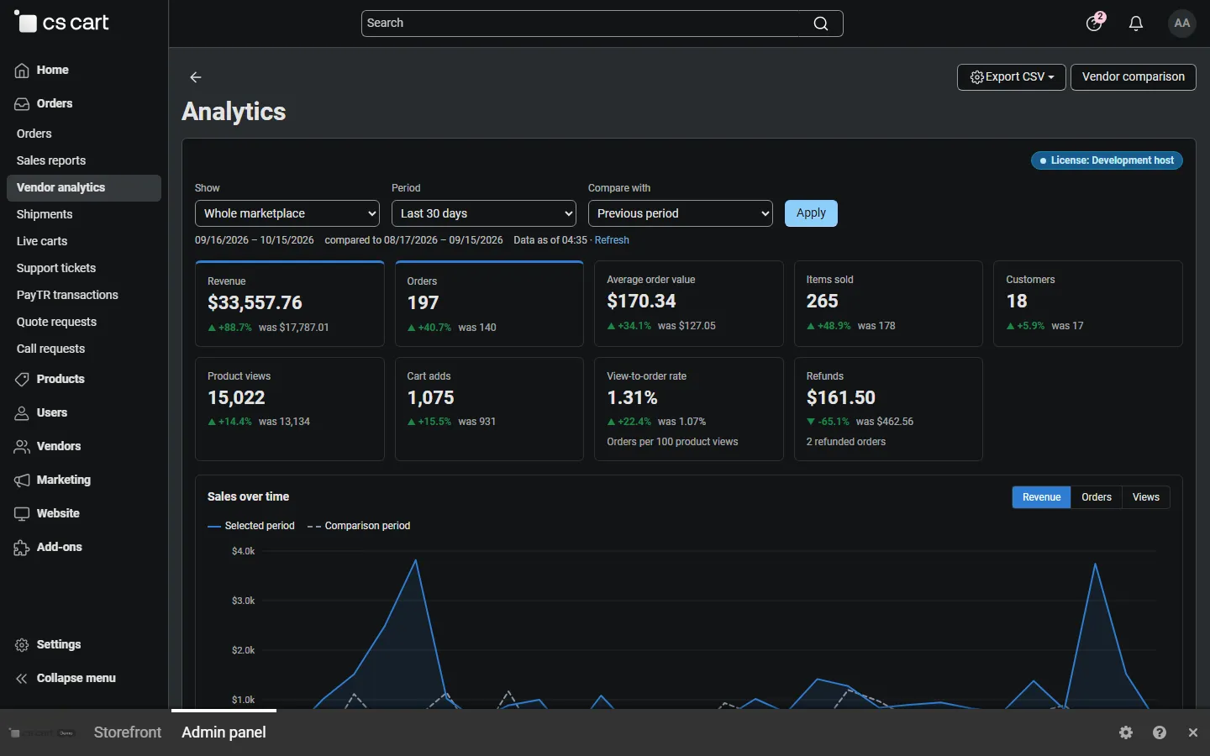Switch to Storefront tab
The image size is (1210, 756).
coord(128,732)
